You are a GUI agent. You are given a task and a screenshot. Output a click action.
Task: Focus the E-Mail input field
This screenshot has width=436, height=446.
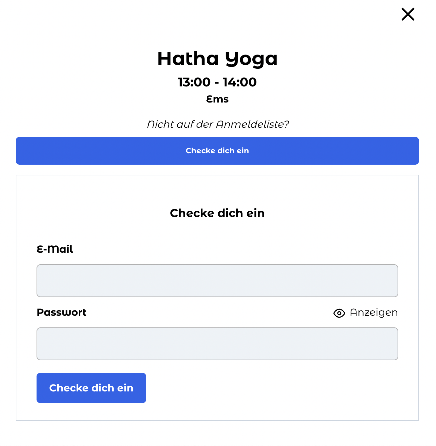tap(217, 281)
